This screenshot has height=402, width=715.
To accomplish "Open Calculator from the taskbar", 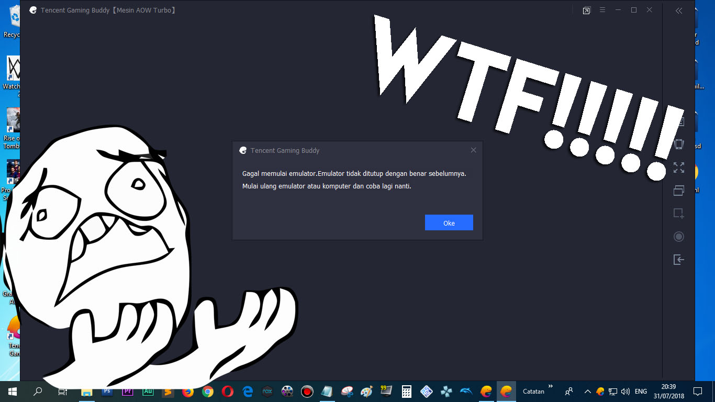I will (406, 391).
